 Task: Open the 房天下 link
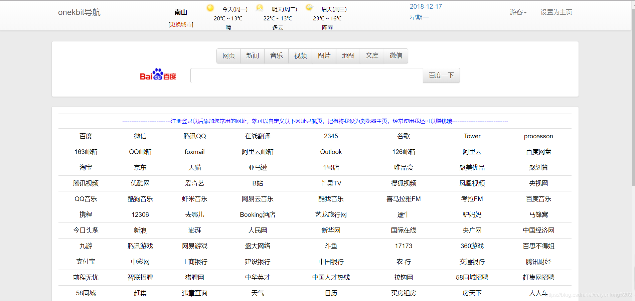472,293
